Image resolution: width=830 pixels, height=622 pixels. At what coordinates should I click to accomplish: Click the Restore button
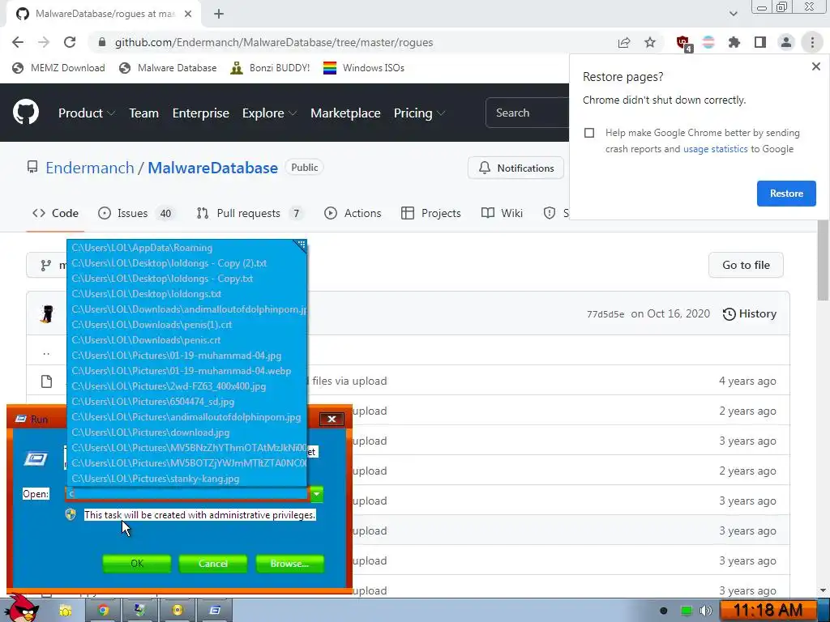tap(786, 194)
